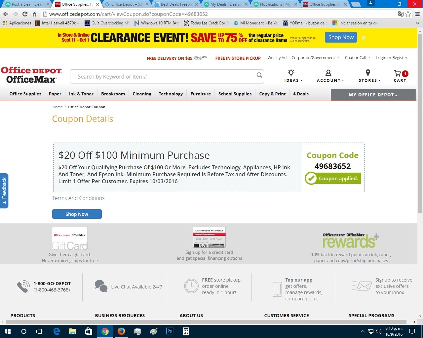
Task: Click the Live Chat speech bubble icon
Action: coord(101,286)
